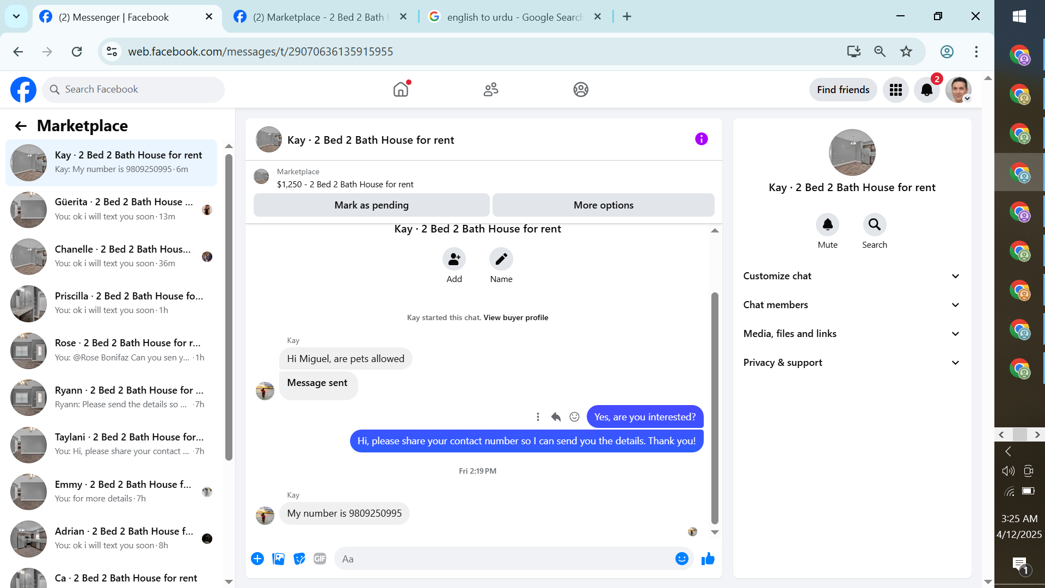This screenshot has height=588, width=1045.
Task: Choose a GIF
Action: pos(320,559)
